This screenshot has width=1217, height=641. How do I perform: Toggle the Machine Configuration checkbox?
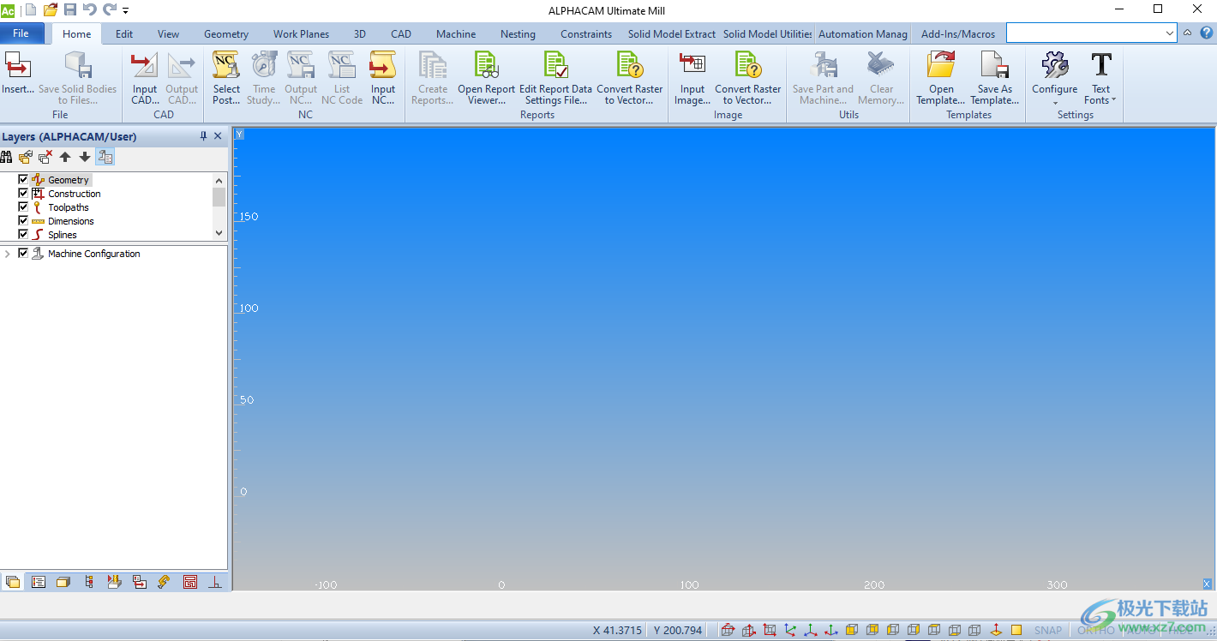pos(23,254)
